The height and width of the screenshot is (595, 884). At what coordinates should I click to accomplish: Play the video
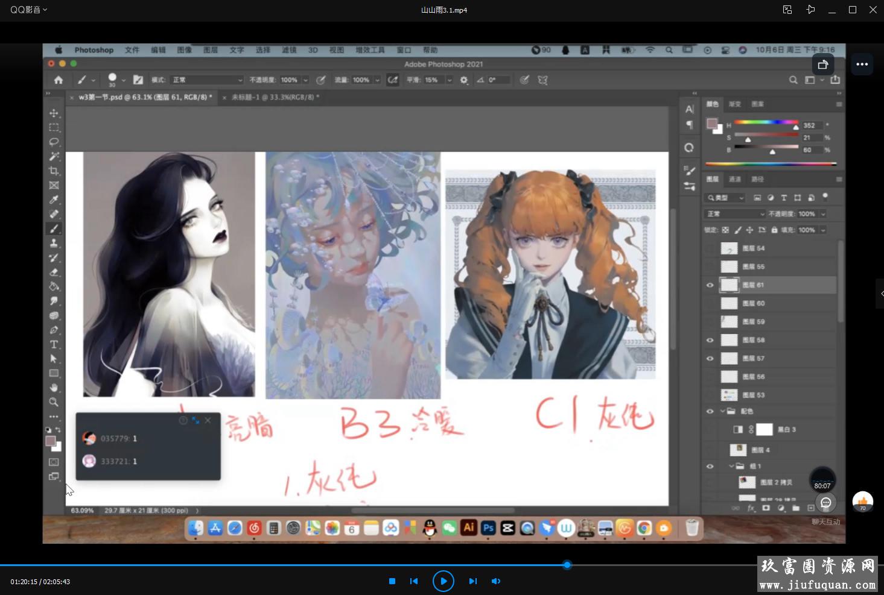tap(443, 581)
